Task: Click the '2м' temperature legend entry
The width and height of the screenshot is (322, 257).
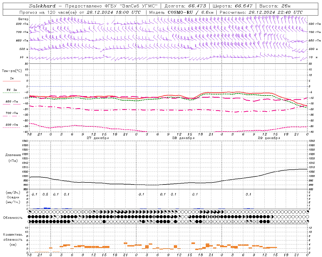Action: click(12, 79)
